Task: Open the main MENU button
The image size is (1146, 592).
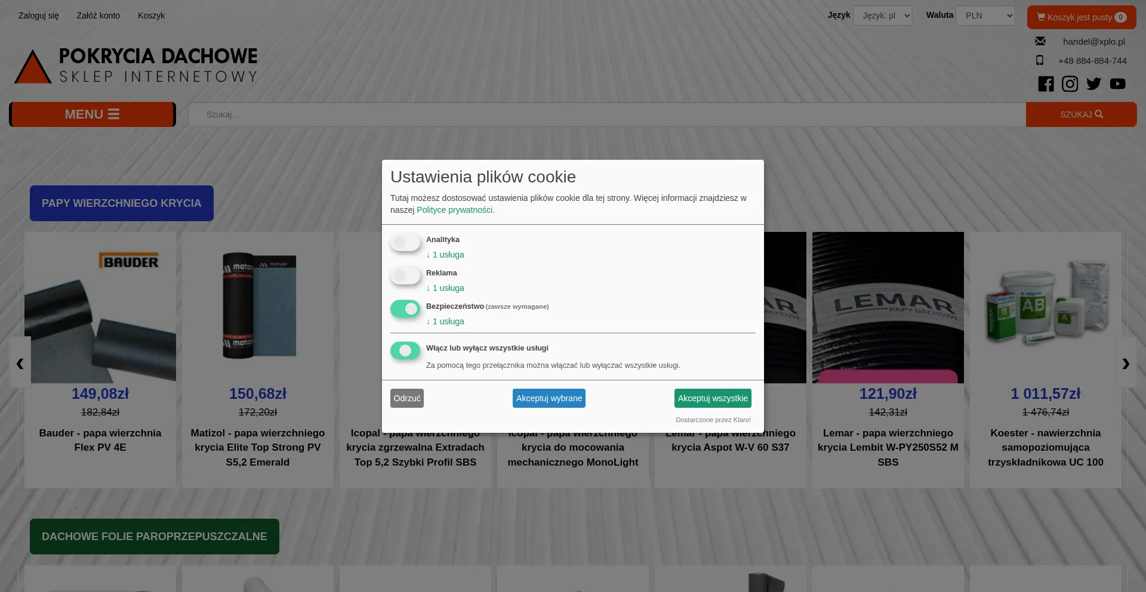Action: pyautogui.click(x=93, y=114)
